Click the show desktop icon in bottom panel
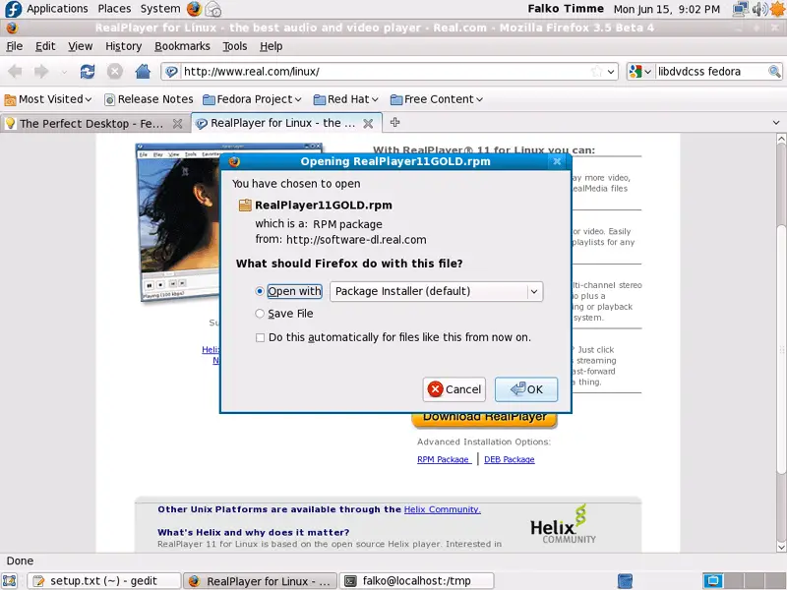Viewport: 787px width, 590px height. [10, 581]
